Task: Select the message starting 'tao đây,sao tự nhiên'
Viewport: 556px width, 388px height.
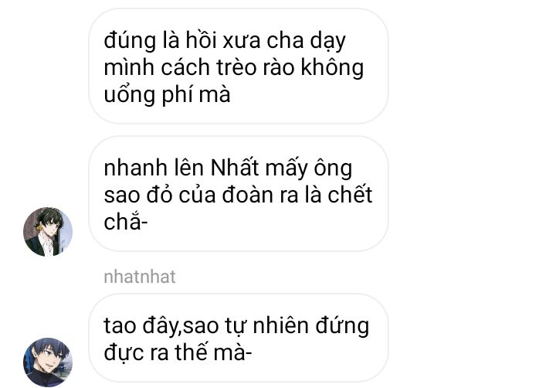Action: click(x=239, y=338)
